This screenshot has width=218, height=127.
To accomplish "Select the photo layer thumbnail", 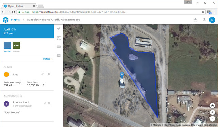I will [7, 45].
